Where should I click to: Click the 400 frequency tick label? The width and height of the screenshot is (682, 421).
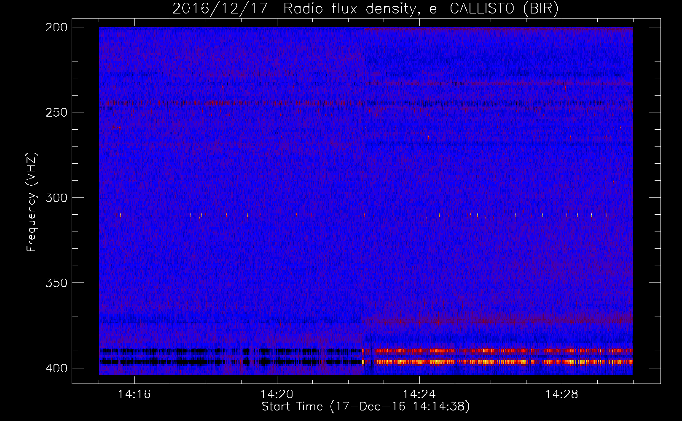click(56, 368)
